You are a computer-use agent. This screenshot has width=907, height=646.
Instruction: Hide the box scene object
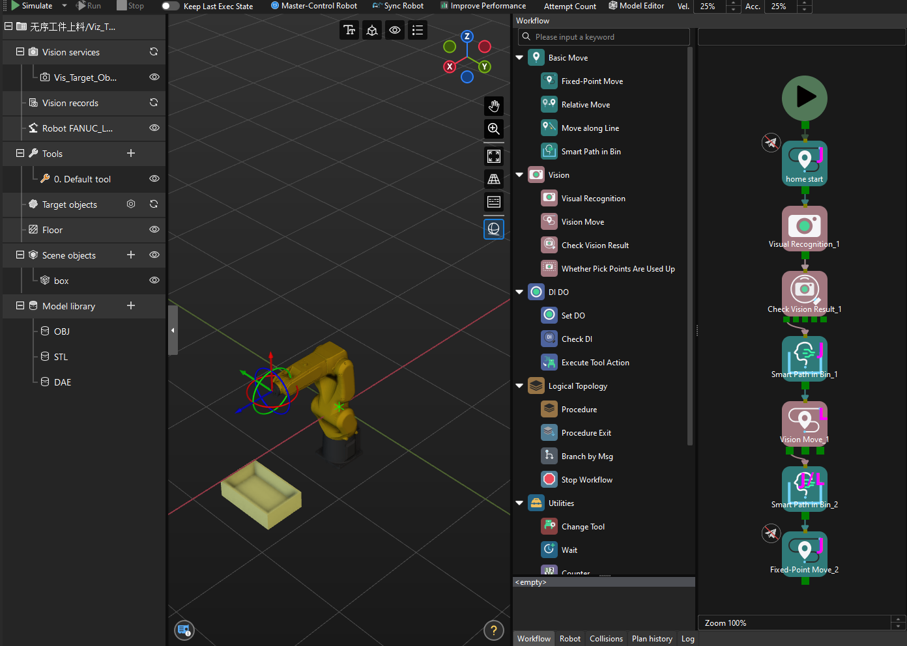click(x=154, y=281)
